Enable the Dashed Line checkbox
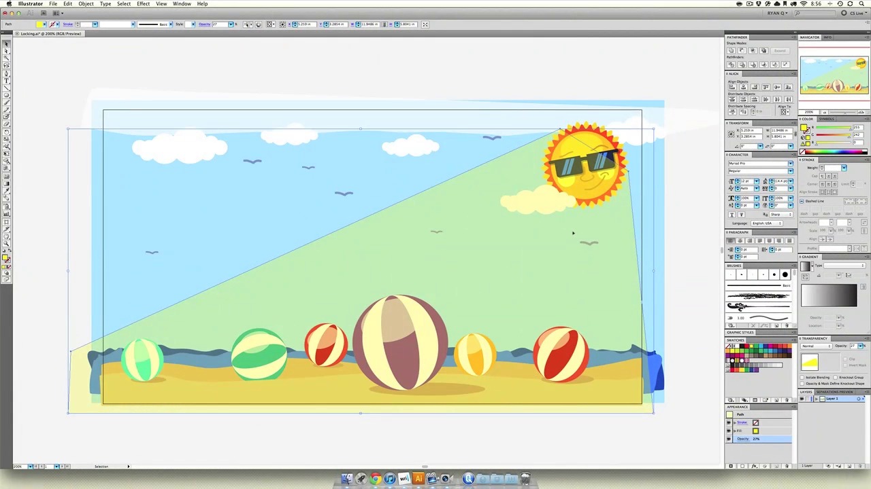 point(802,201)
